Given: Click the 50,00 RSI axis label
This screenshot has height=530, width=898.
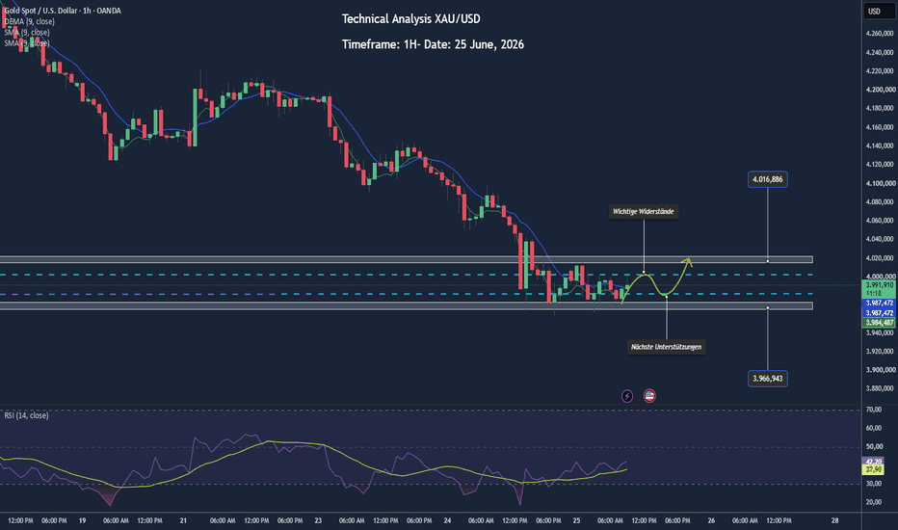Looking at the screenshot, I should 874,447.
